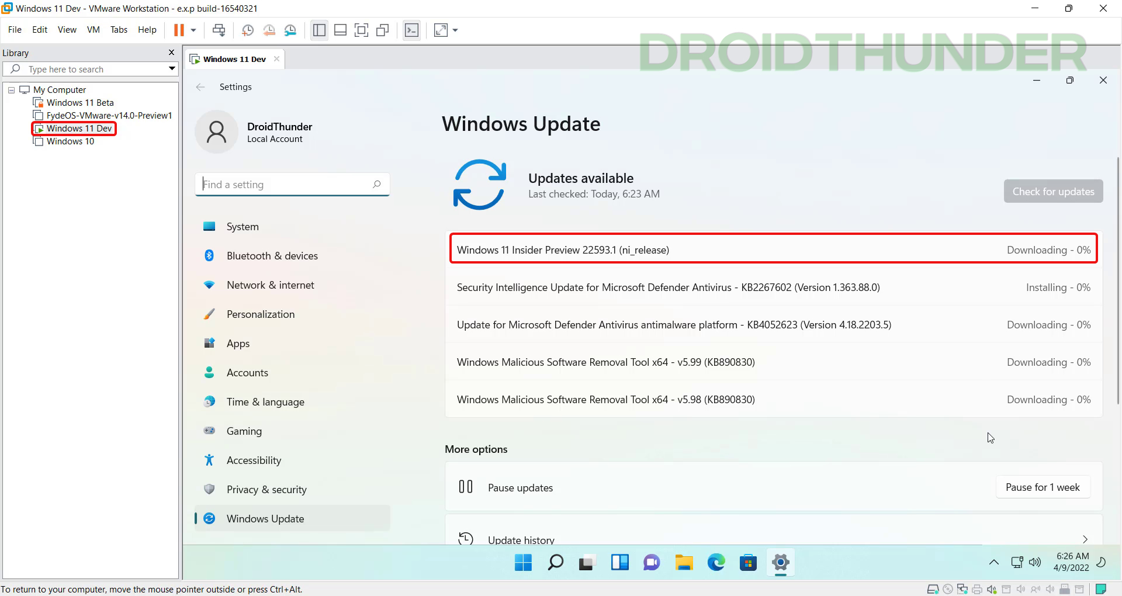Open the Snapshot Manager wrench-clock icon

click(290, 30)
